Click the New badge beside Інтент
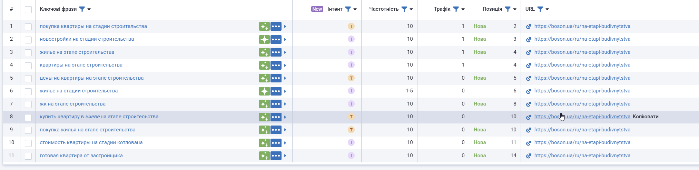 (317, 9)
